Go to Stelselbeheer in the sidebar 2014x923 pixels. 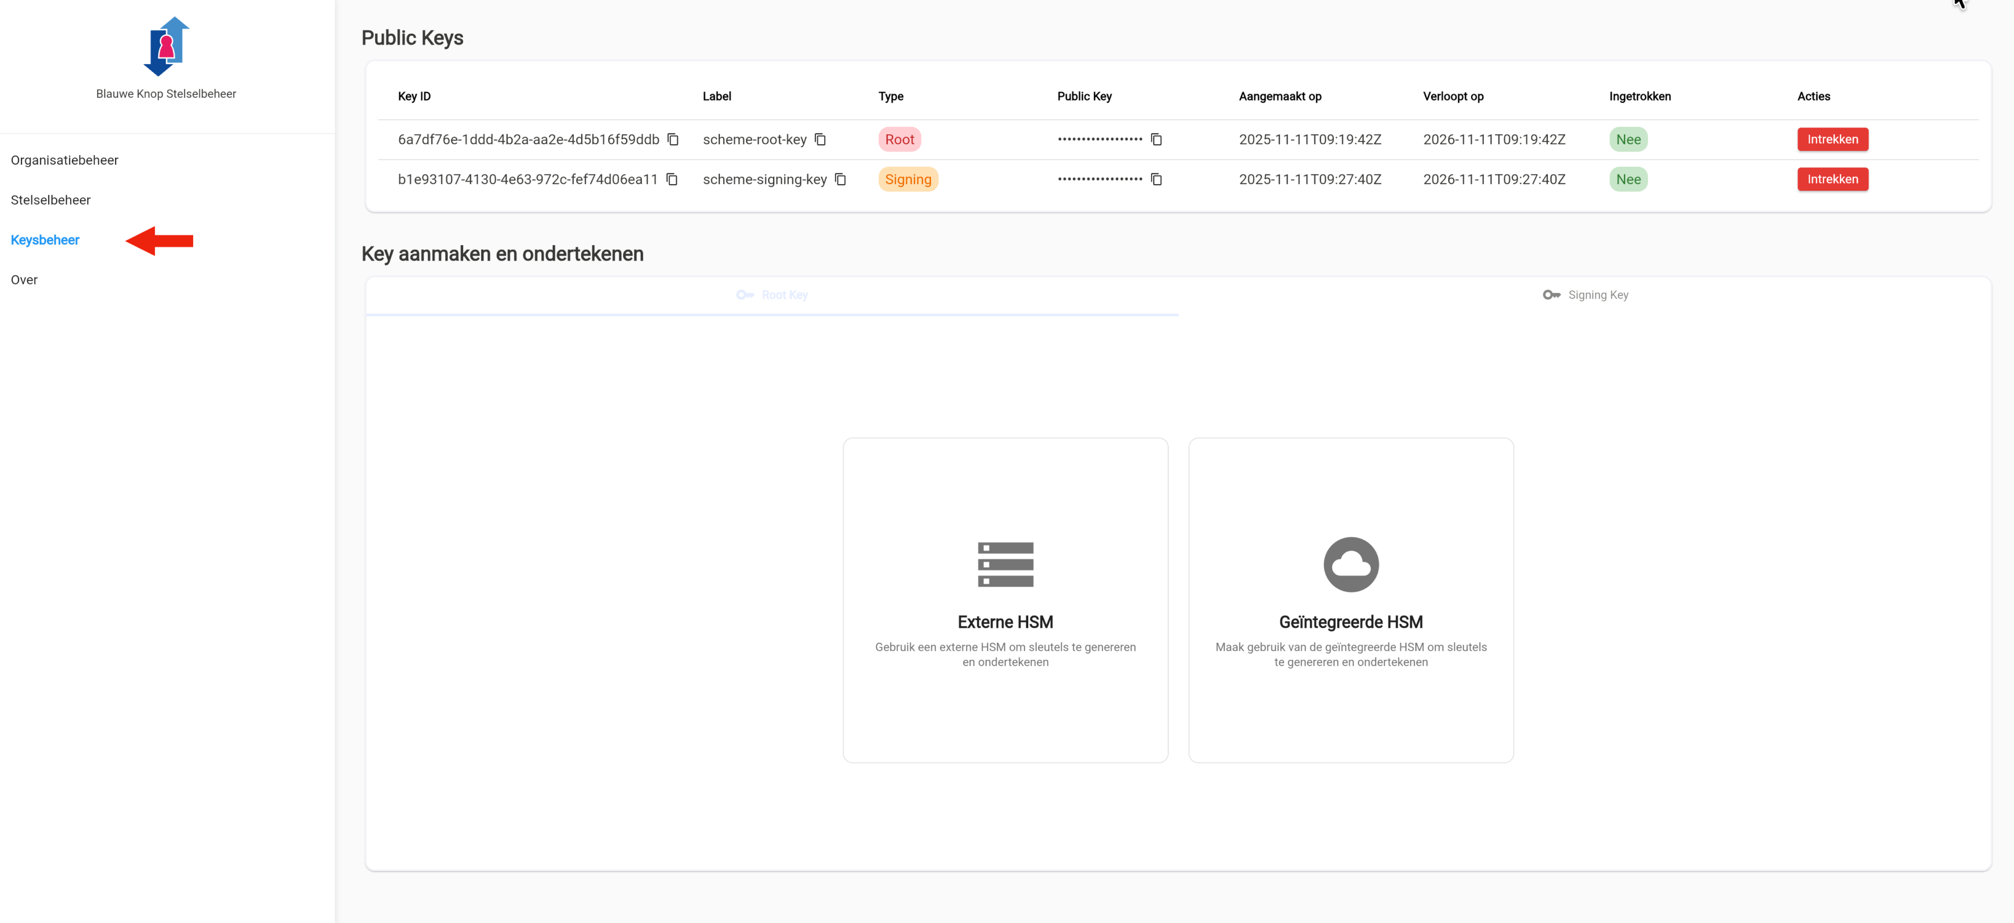point(50,200)
